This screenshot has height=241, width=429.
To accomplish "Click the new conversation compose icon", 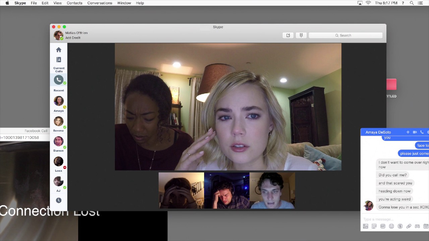I will tap(288, 35).
